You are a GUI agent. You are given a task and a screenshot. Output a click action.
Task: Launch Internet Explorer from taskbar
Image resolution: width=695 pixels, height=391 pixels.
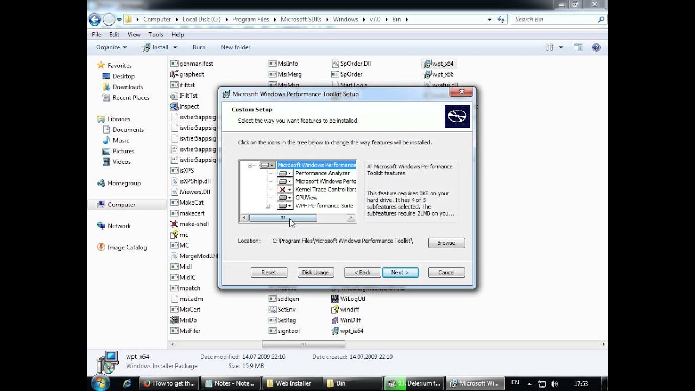(127, 383)
